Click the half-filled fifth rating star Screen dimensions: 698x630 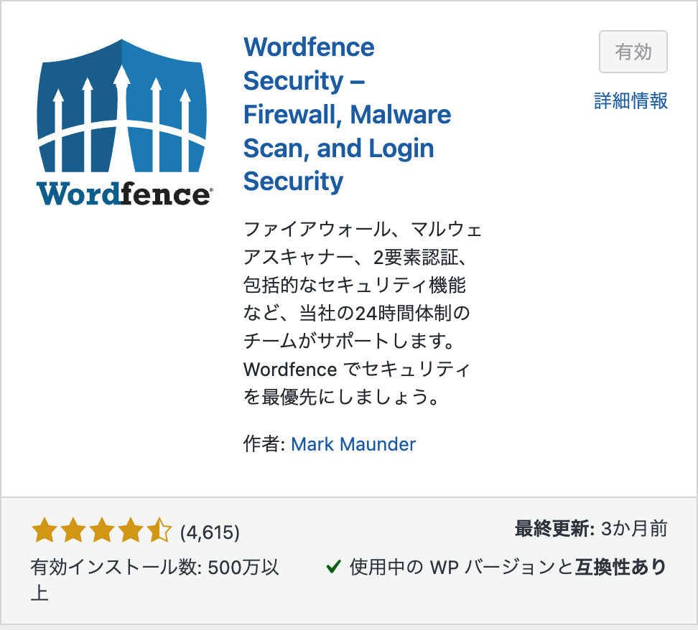point(159,530)
